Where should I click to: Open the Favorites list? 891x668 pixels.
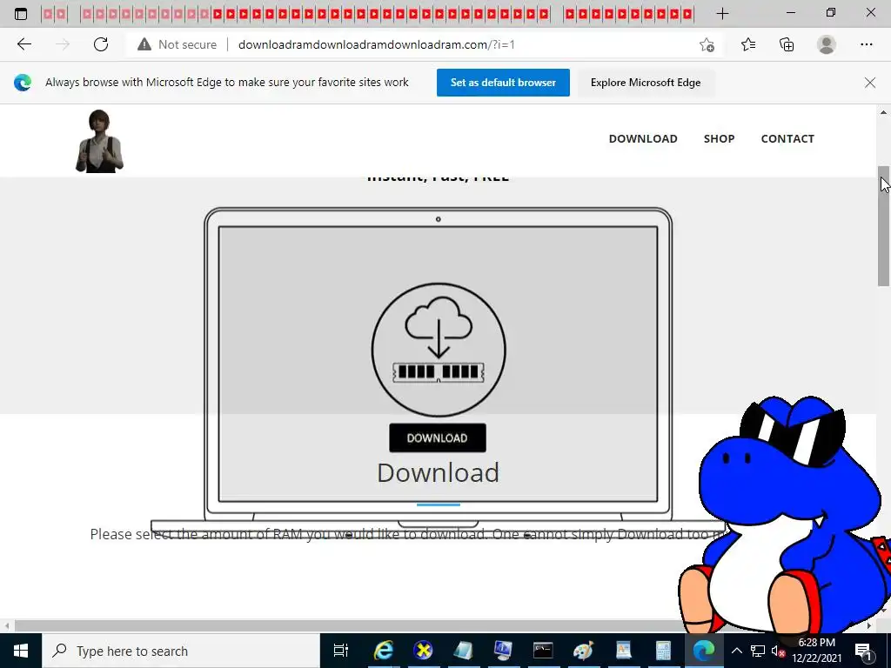[748, 44]
